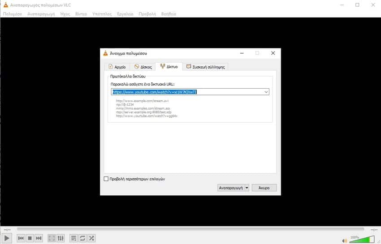Screen dimensions: 381x244
Task: Minimize the Άνοιγμα πολυμέσου dialog
Action: pos(242,53)
